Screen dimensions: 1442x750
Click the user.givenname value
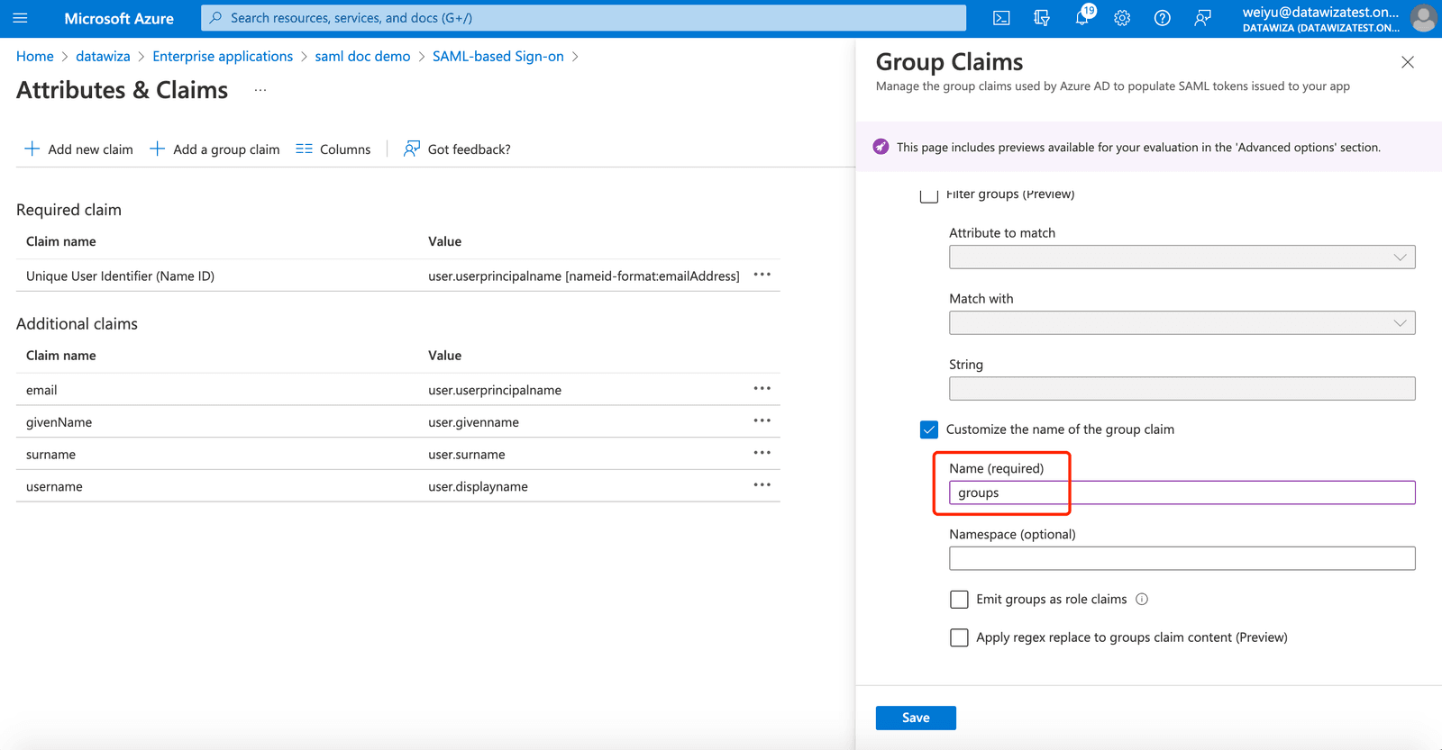click(473, 422)
